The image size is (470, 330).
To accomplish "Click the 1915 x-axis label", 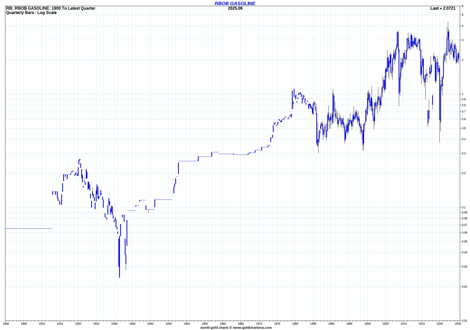I will [60, 323].
